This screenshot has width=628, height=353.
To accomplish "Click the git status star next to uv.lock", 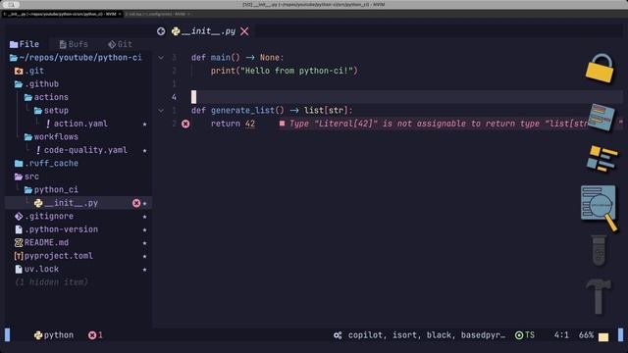I will click(144, 270).
